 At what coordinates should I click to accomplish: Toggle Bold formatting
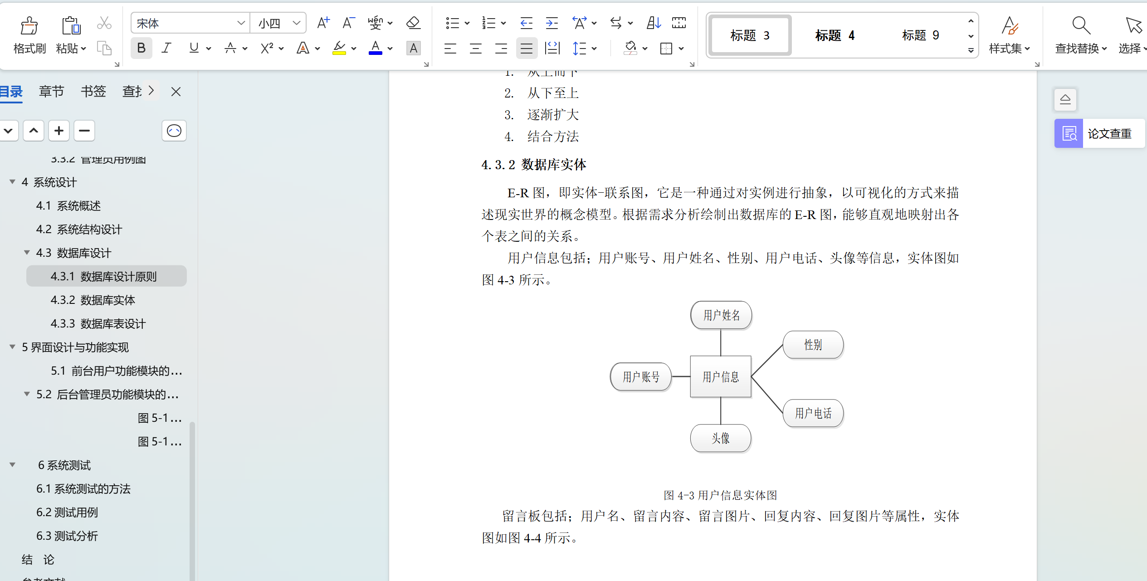(x=141, y=48)
